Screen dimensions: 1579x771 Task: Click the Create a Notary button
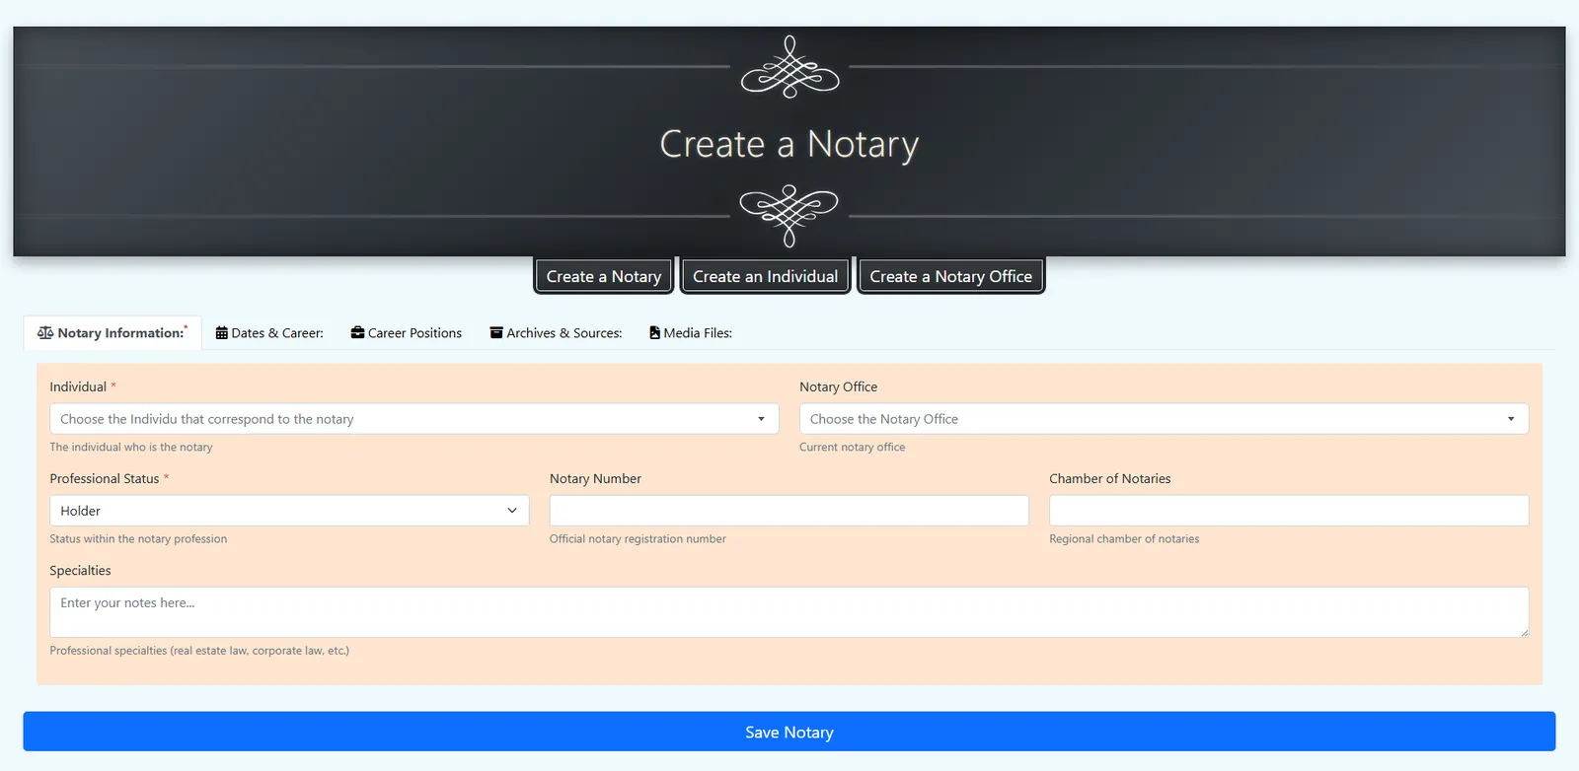tap(604, 276)
